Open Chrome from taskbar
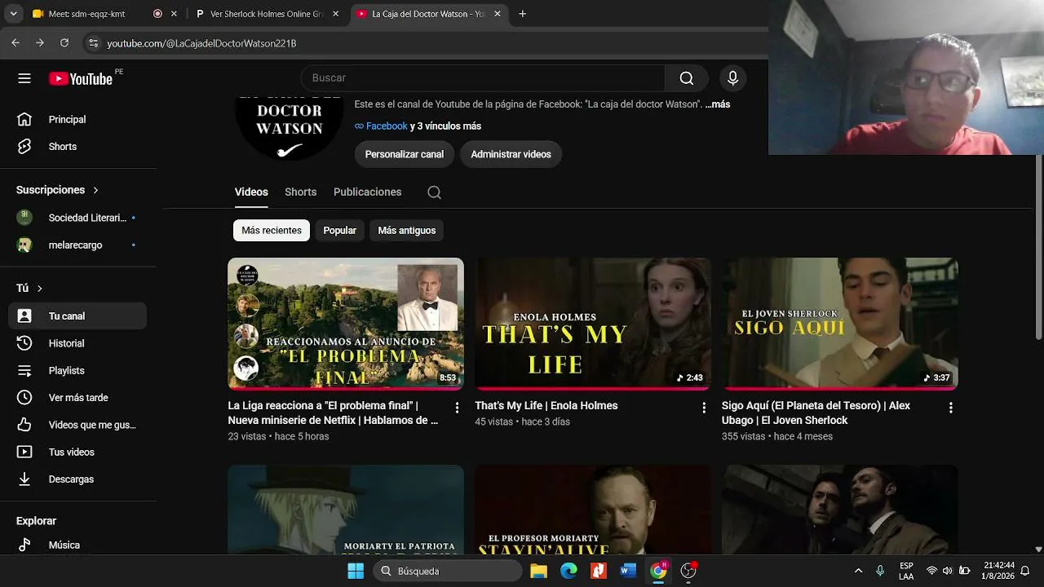The image size is (1044, 587). (658, 571)
